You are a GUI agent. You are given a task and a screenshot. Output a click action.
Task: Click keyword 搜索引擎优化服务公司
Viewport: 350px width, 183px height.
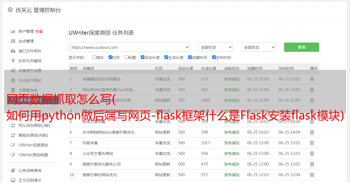click(102, 164)
